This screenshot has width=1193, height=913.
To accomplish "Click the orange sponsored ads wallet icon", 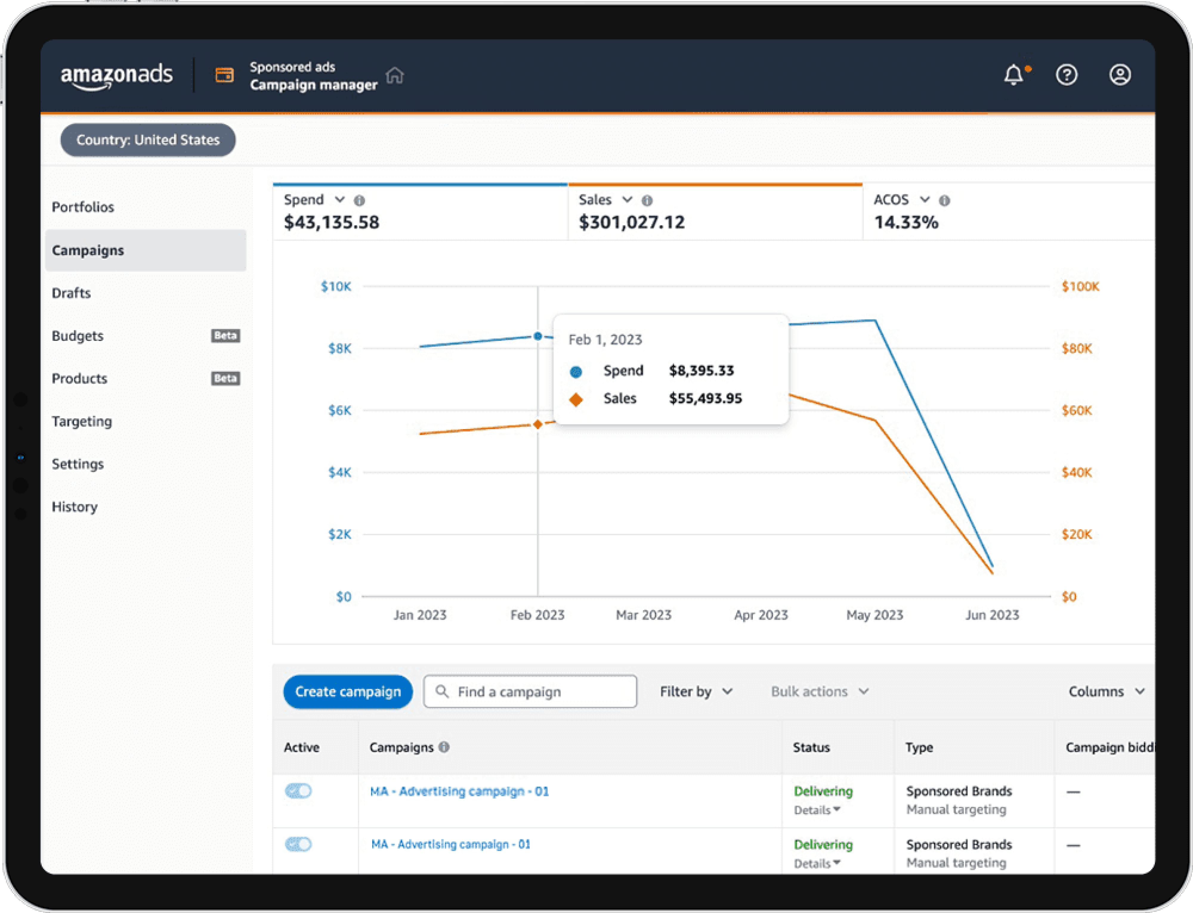I will point(224,75).
